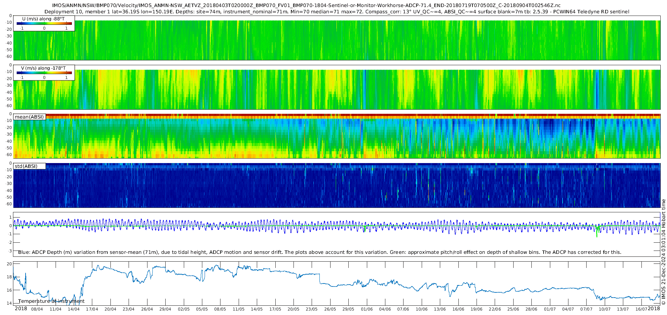The image size is (667, 315).
Task: Select the 10/07 date on time axis
Action: 604,309
